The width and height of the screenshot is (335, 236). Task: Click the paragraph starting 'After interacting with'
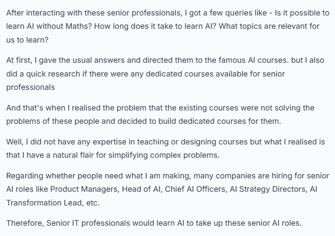[167, 26]
